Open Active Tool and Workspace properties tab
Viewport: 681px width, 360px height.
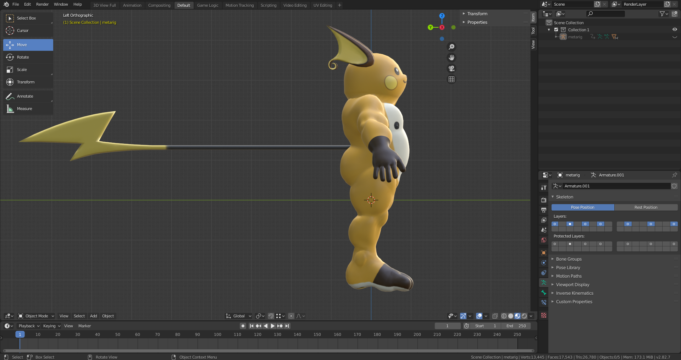(544, 187)
